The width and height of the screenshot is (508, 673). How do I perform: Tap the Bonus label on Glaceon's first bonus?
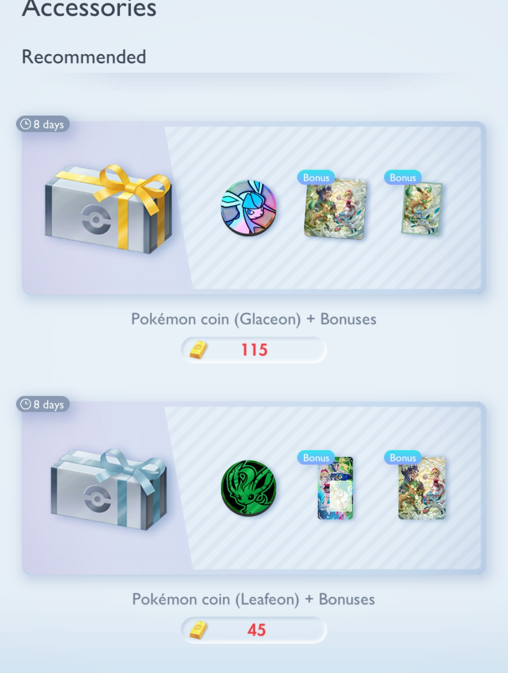point(316,177)
